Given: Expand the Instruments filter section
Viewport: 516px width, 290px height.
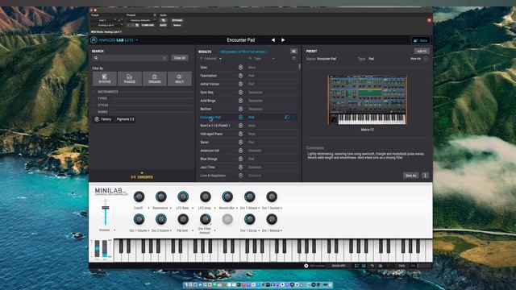Looking at the screenshot, I should click(x=107, y=92).
